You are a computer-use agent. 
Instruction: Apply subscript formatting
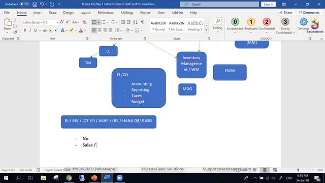[50, 30]
